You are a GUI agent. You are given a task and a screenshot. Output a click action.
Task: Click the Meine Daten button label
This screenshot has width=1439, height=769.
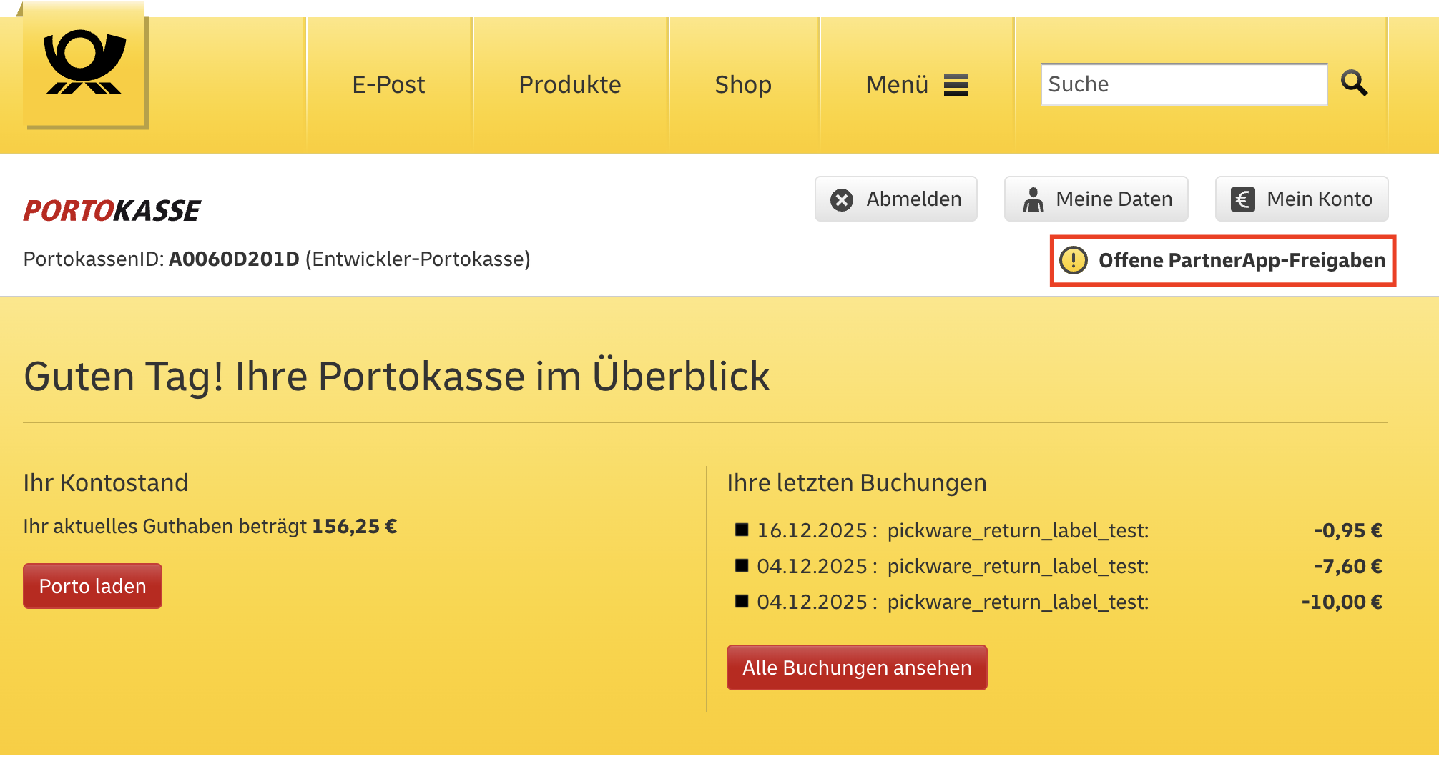tap(1114, 199)
